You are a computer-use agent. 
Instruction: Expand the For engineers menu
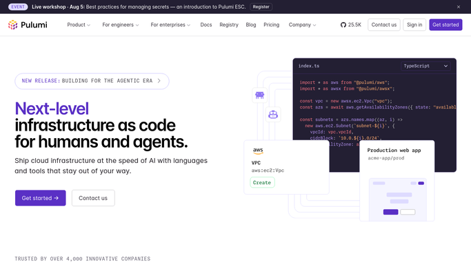[121, 25]
